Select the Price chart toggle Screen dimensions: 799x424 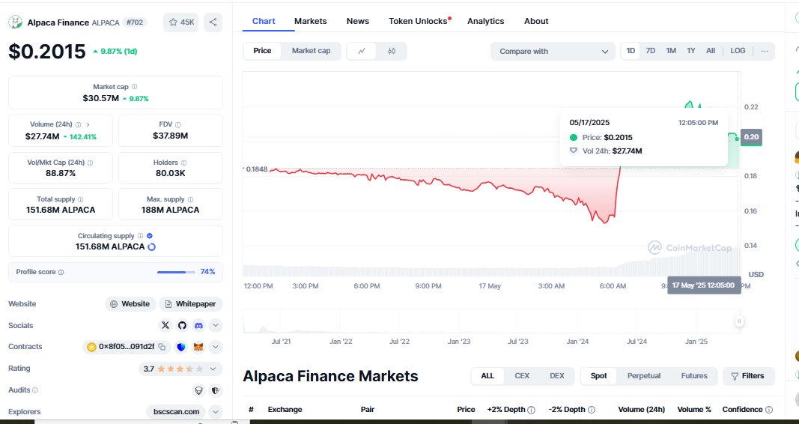click(262, 51)
